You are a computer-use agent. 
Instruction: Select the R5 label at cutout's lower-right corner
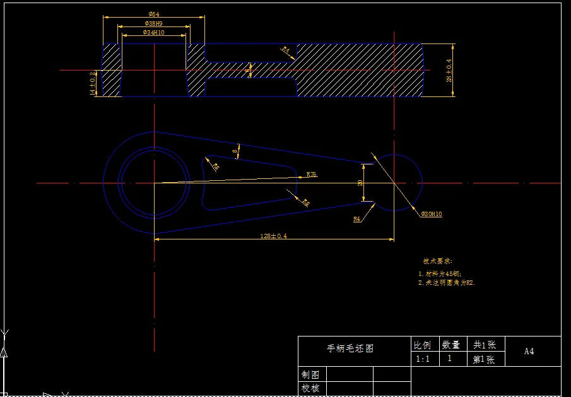pyautogui.click(x=307, y=203)
